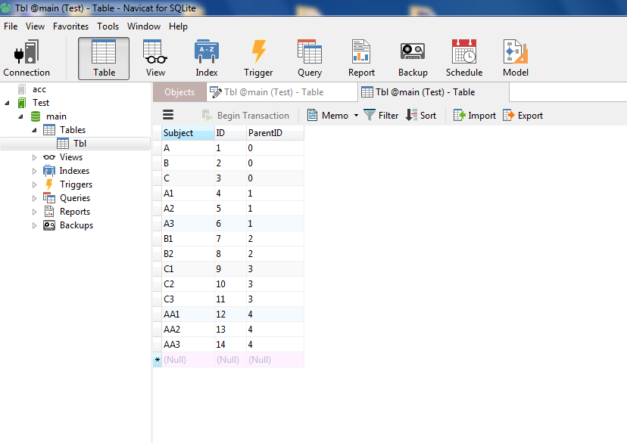This screenshot has height=443, width=627.
Task: Click the Filter button
Action: tap(381, 116)
